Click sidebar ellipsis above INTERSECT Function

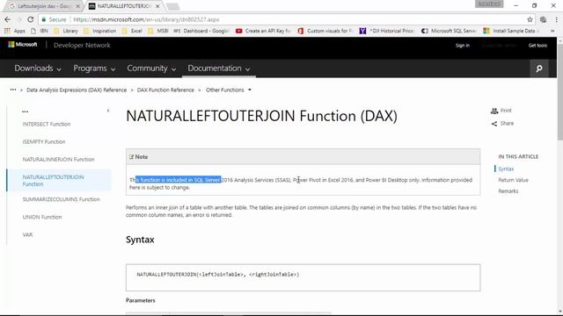pos(25,111)
